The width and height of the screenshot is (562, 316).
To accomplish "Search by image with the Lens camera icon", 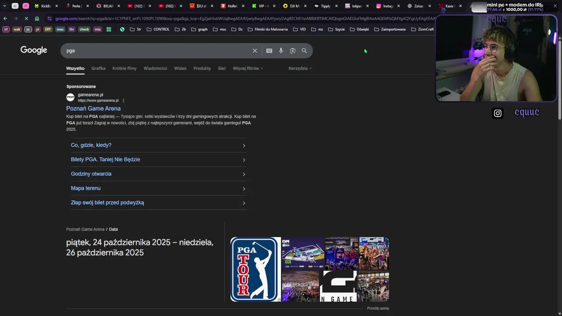I will click(292, 50).
